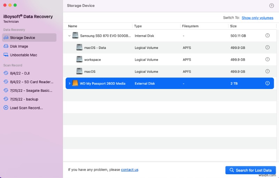Click the Load Scan Record plus icon
Image resolution: width=279 pixels, height=178 pixels.
[6, 108]
